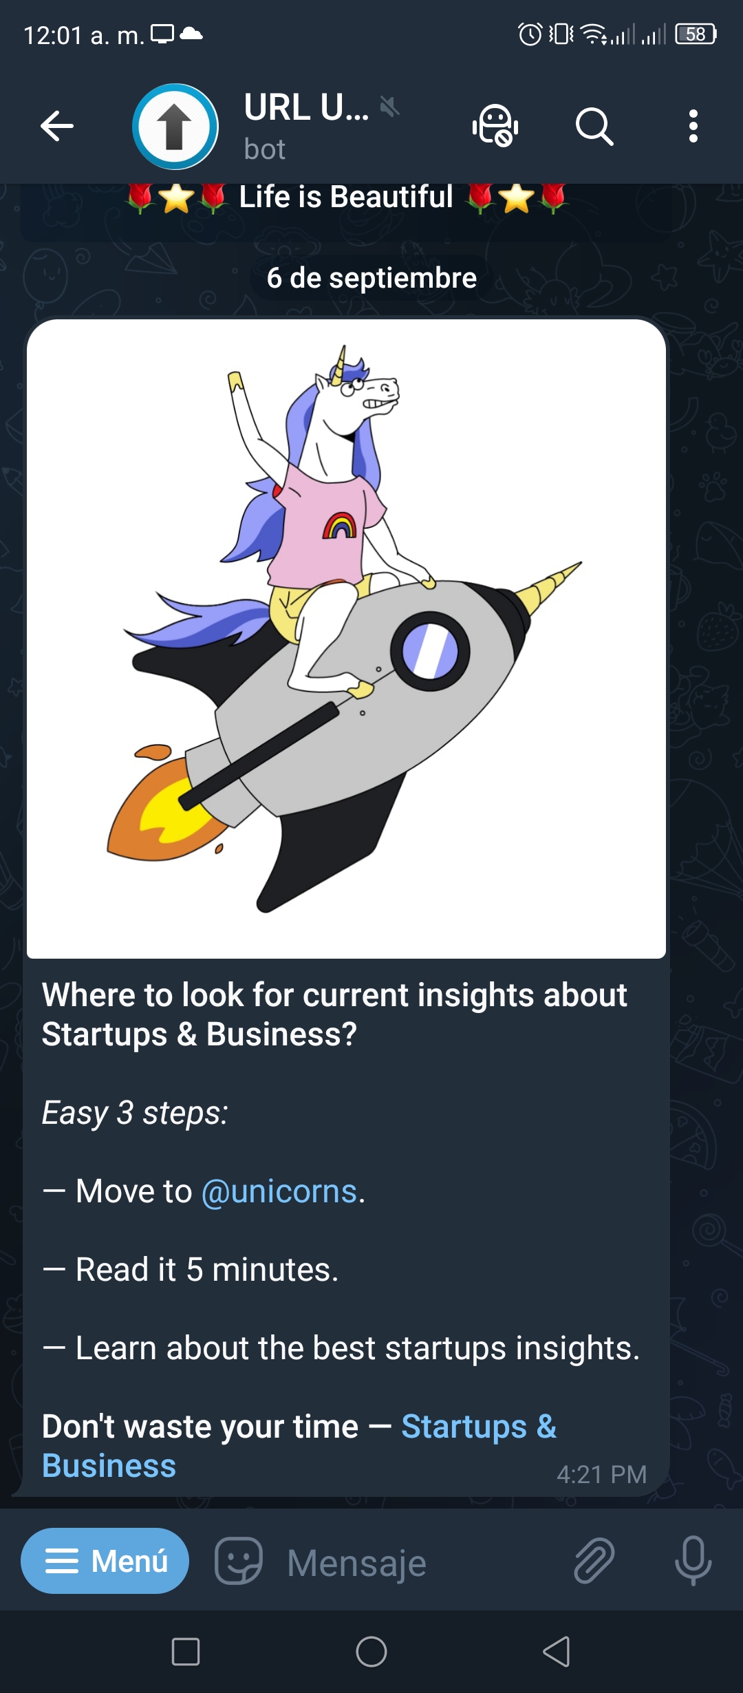Open chat search magnifier

coord(594,126)
